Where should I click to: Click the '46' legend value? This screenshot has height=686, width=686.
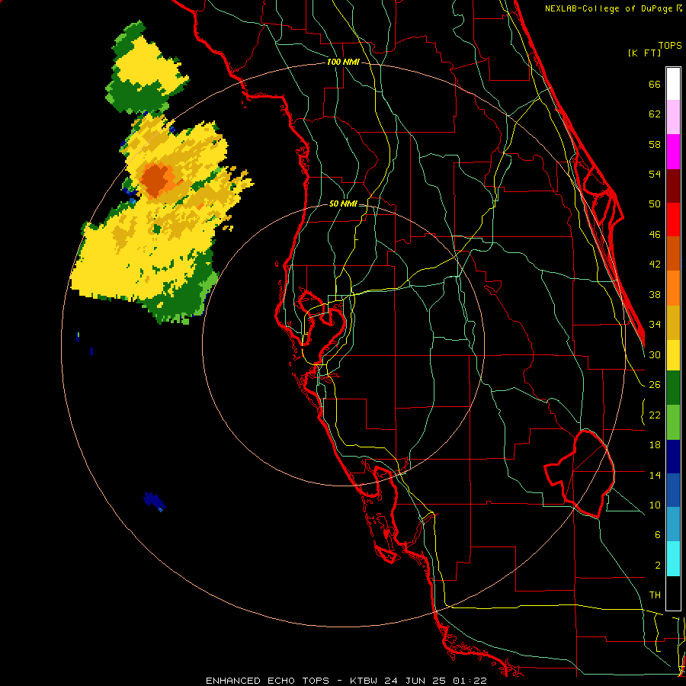click(655, 235)
